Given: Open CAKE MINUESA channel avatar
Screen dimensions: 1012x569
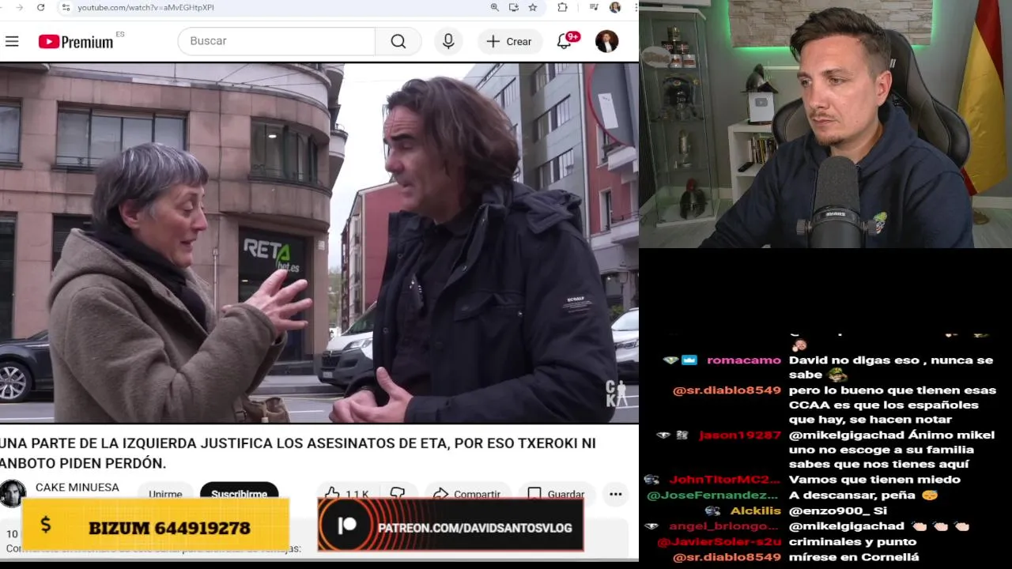Looking at the screenshot, I should tap(12, 493).
